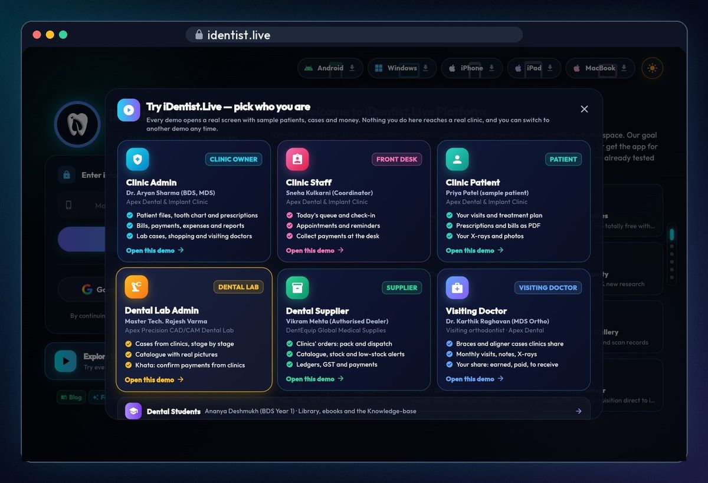
Task: Click the SUPPLIER badge
Action: coord(402,287)
